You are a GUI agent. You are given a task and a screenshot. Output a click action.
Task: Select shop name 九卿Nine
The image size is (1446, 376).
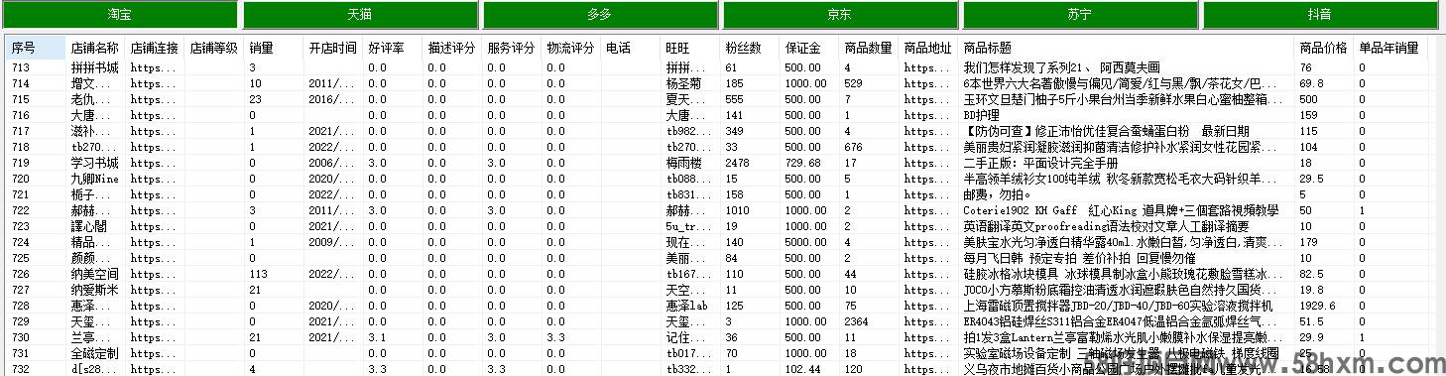[x=95, y=179]
